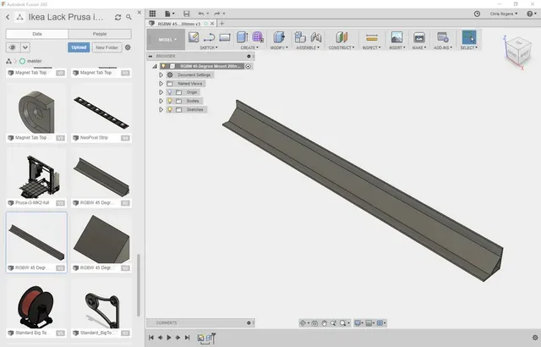Click the timeline end marker

point(213,337)
